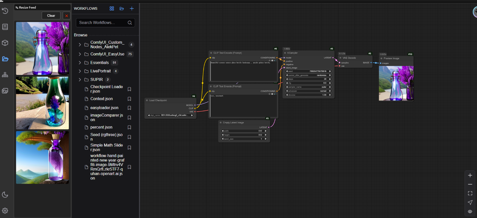Zoom in on the canvas
Viewport: 477px width, 218px height.
470,175
